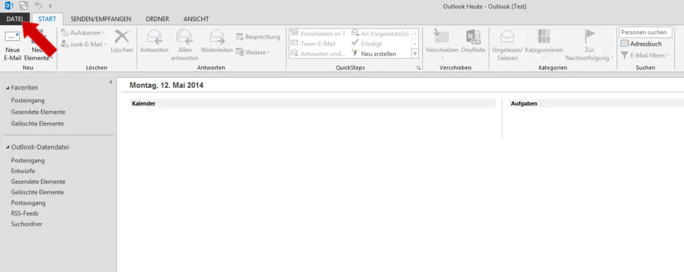Open Gelöschte Elemente under Favoriten
This screenshot has height=272, width=684.
point(38,123)
